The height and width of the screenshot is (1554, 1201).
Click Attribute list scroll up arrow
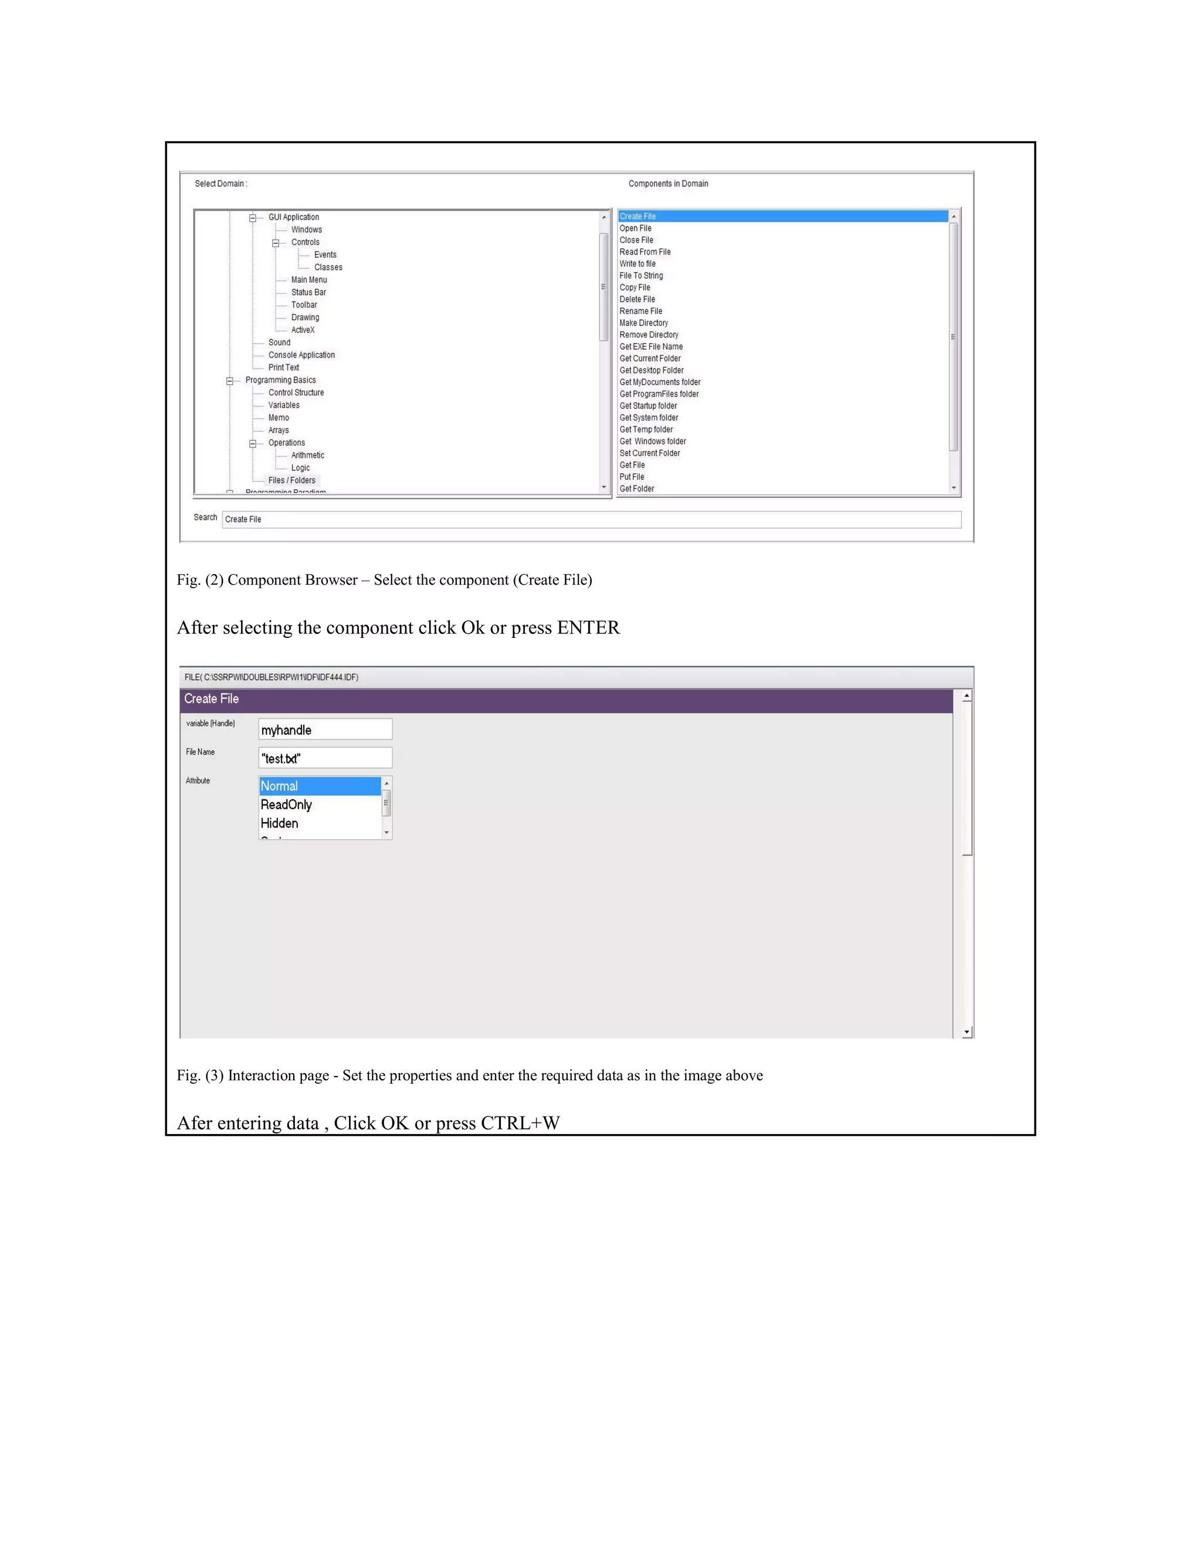387,783
